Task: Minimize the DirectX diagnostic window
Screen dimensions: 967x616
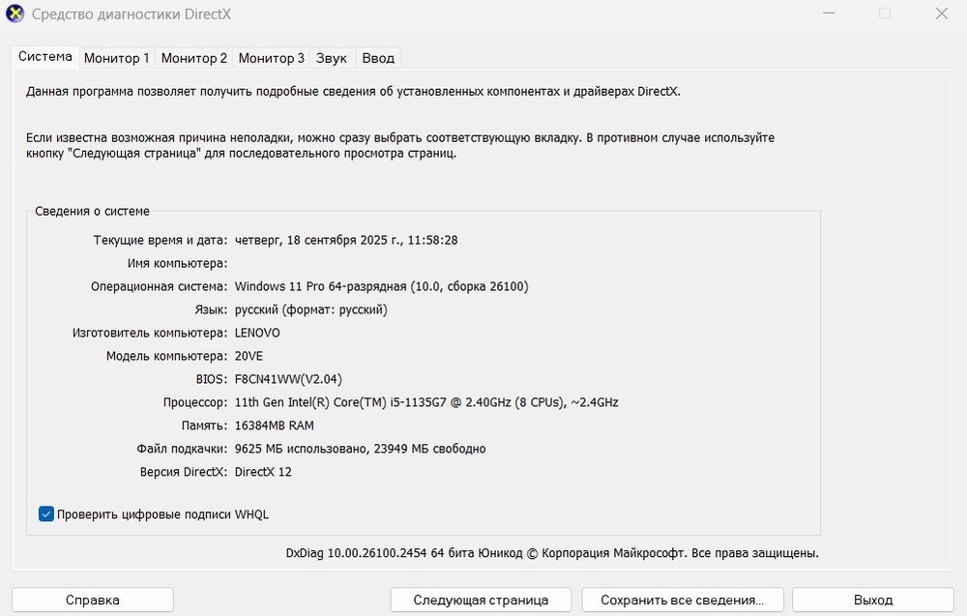Action: (x=828, y=14)
